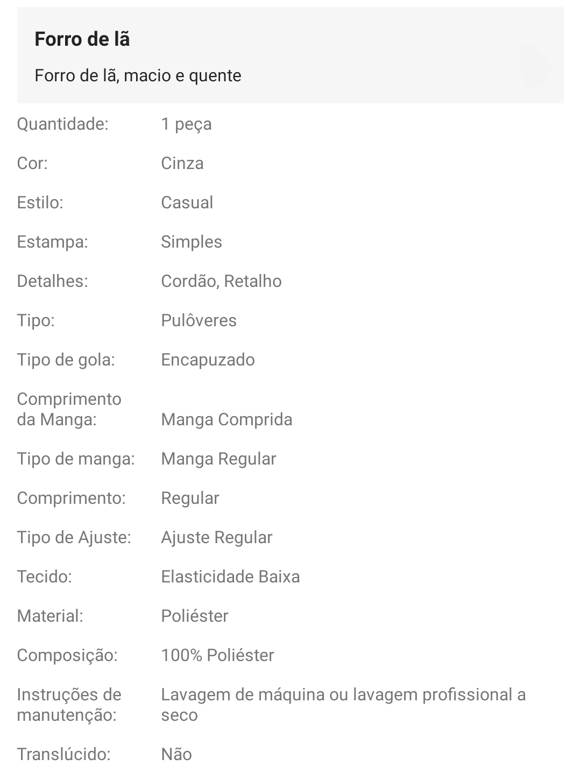Screen dimensions: 581x773
Task: Select 'Cordão, Retalho' details text
Action: [x=222, y=282]
